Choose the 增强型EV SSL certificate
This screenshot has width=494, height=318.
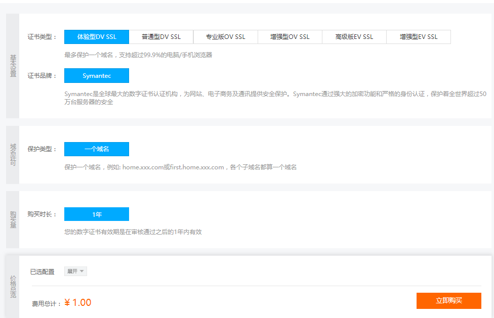pyautogui.click(x=418, y=37)
